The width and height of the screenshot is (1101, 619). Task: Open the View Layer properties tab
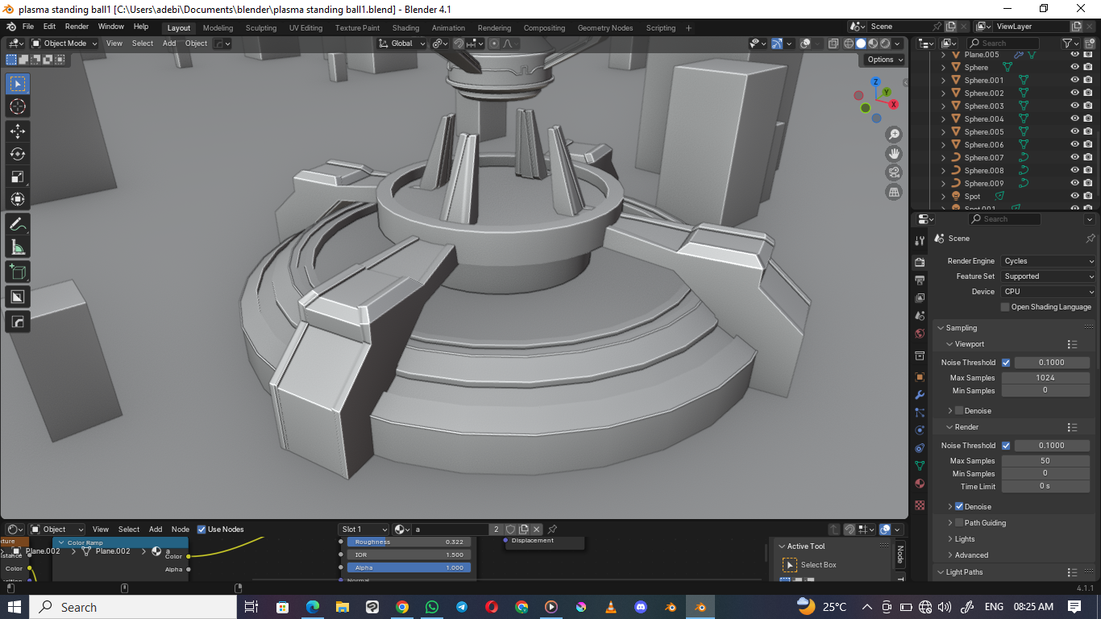pos(920,298)
